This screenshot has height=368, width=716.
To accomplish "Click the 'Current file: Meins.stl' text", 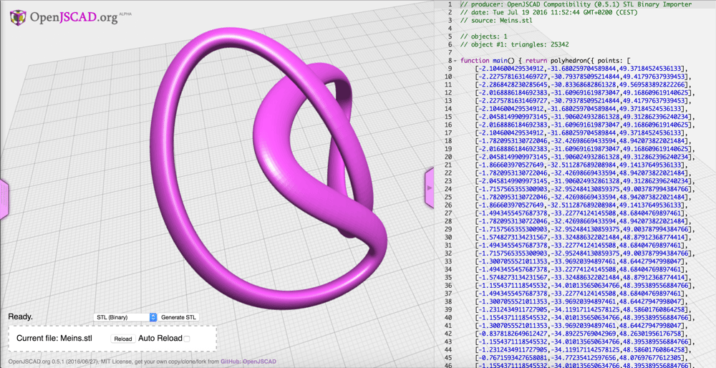I will coord(54,339).
